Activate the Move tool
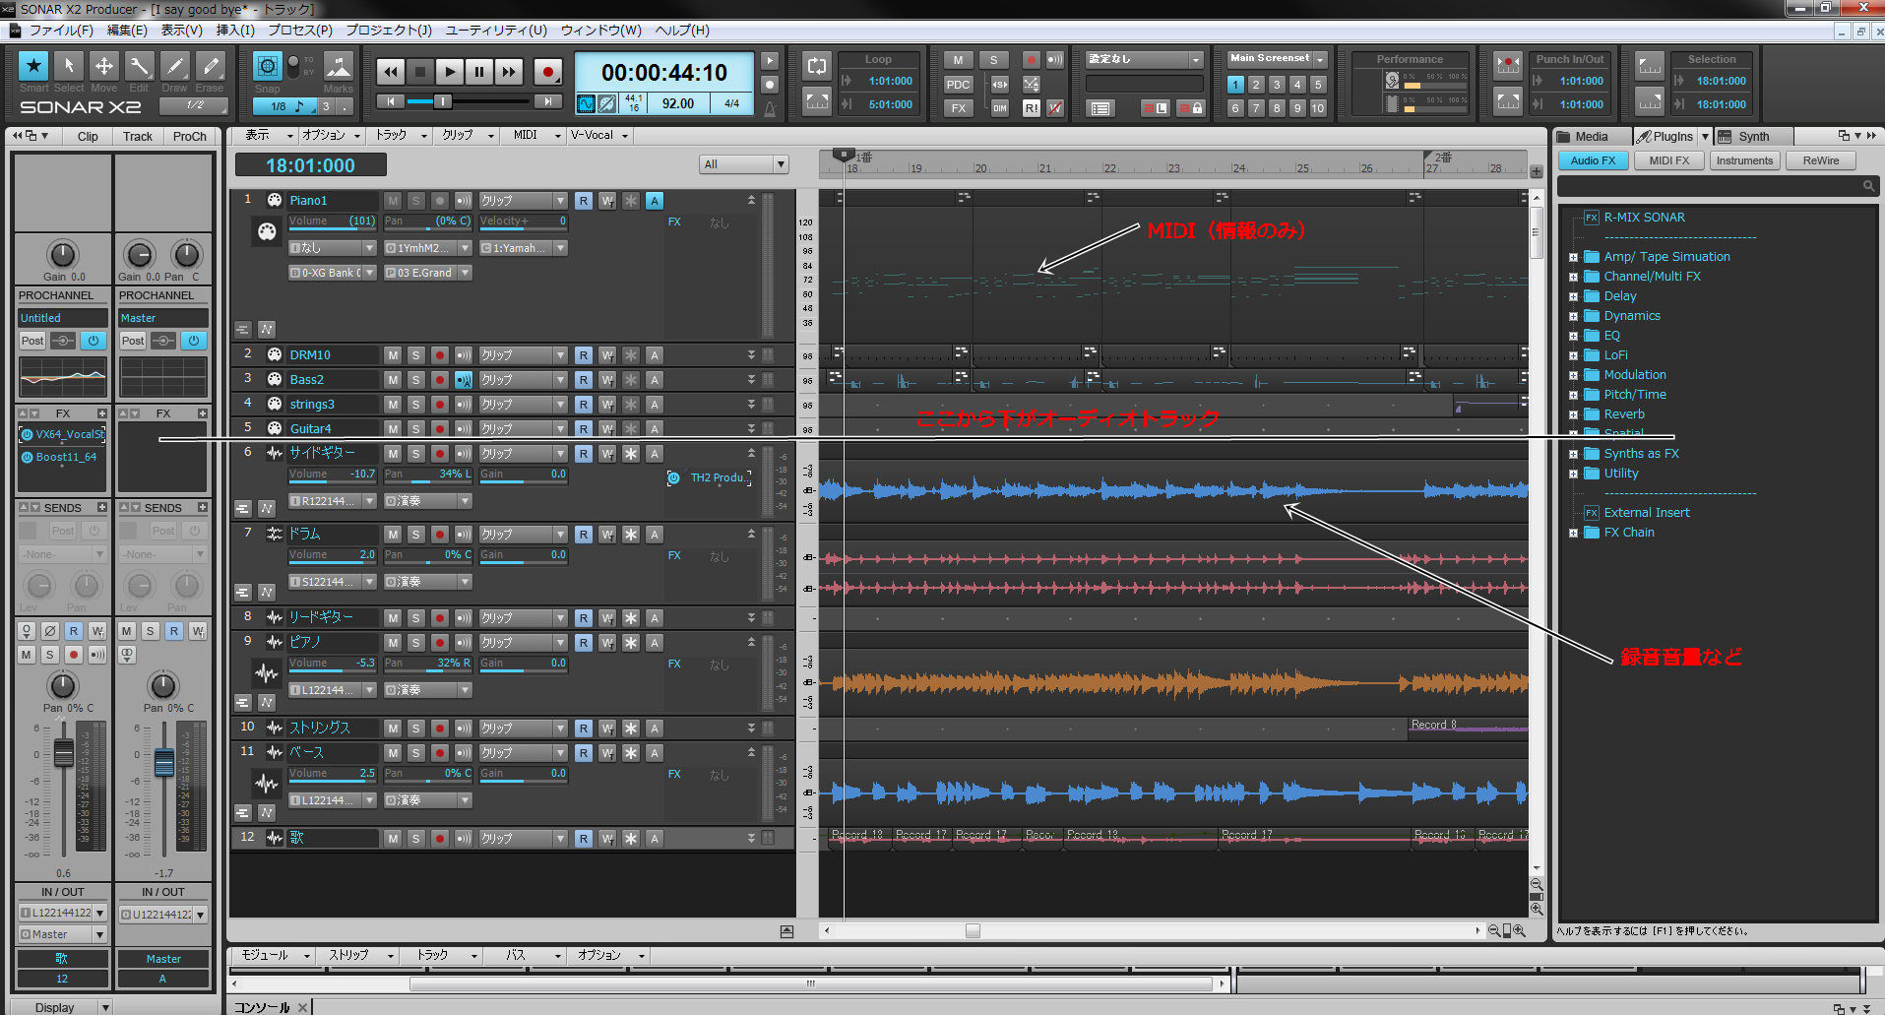This screenshot has width=1885, height=1015. click(x=104, y=66)
